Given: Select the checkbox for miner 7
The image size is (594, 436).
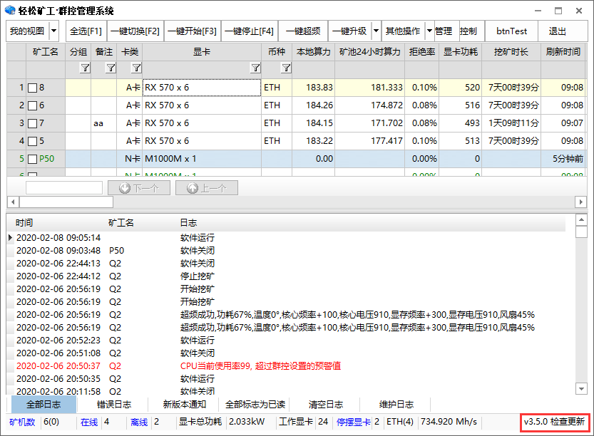Looking at the screenshot, I should pyautogui.click(x=32, y=123).
